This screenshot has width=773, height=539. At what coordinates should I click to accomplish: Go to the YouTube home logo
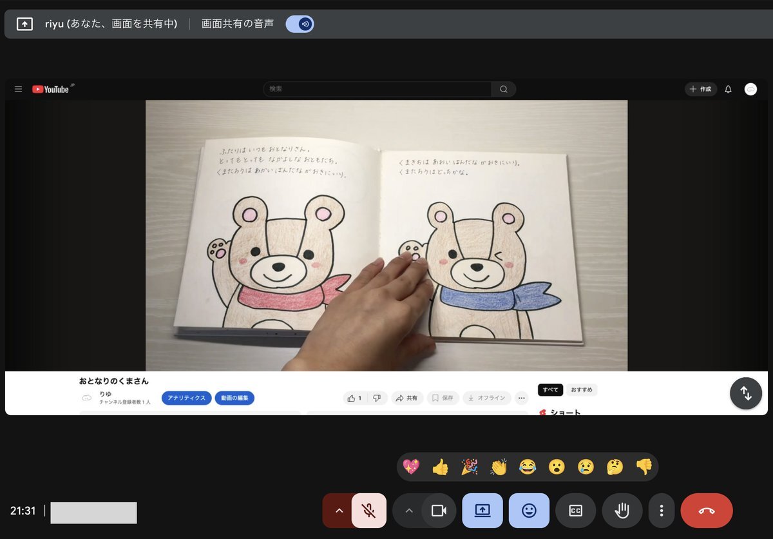pyautogui.click(x=51, y=89)
